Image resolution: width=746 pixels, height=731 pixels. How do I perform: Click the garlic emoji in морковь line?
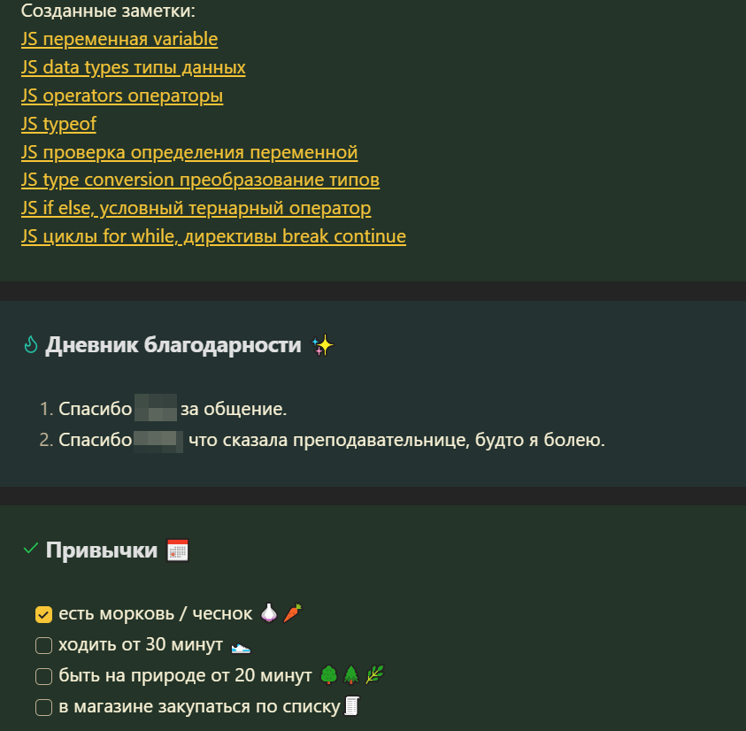click(269, 613)
